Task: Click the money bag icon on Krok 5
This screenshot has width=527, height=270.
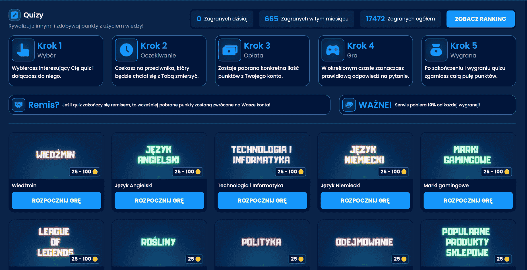Action: pos(436,50)
